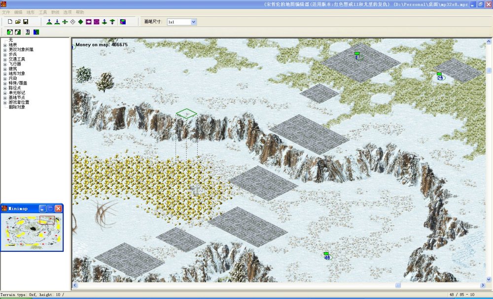Close the Minimap window
The width and height of the screenshot is (493, 299).
coord(59,208)
